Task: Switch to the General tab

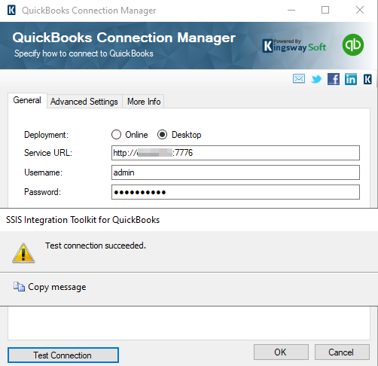Action: (27, 100)
